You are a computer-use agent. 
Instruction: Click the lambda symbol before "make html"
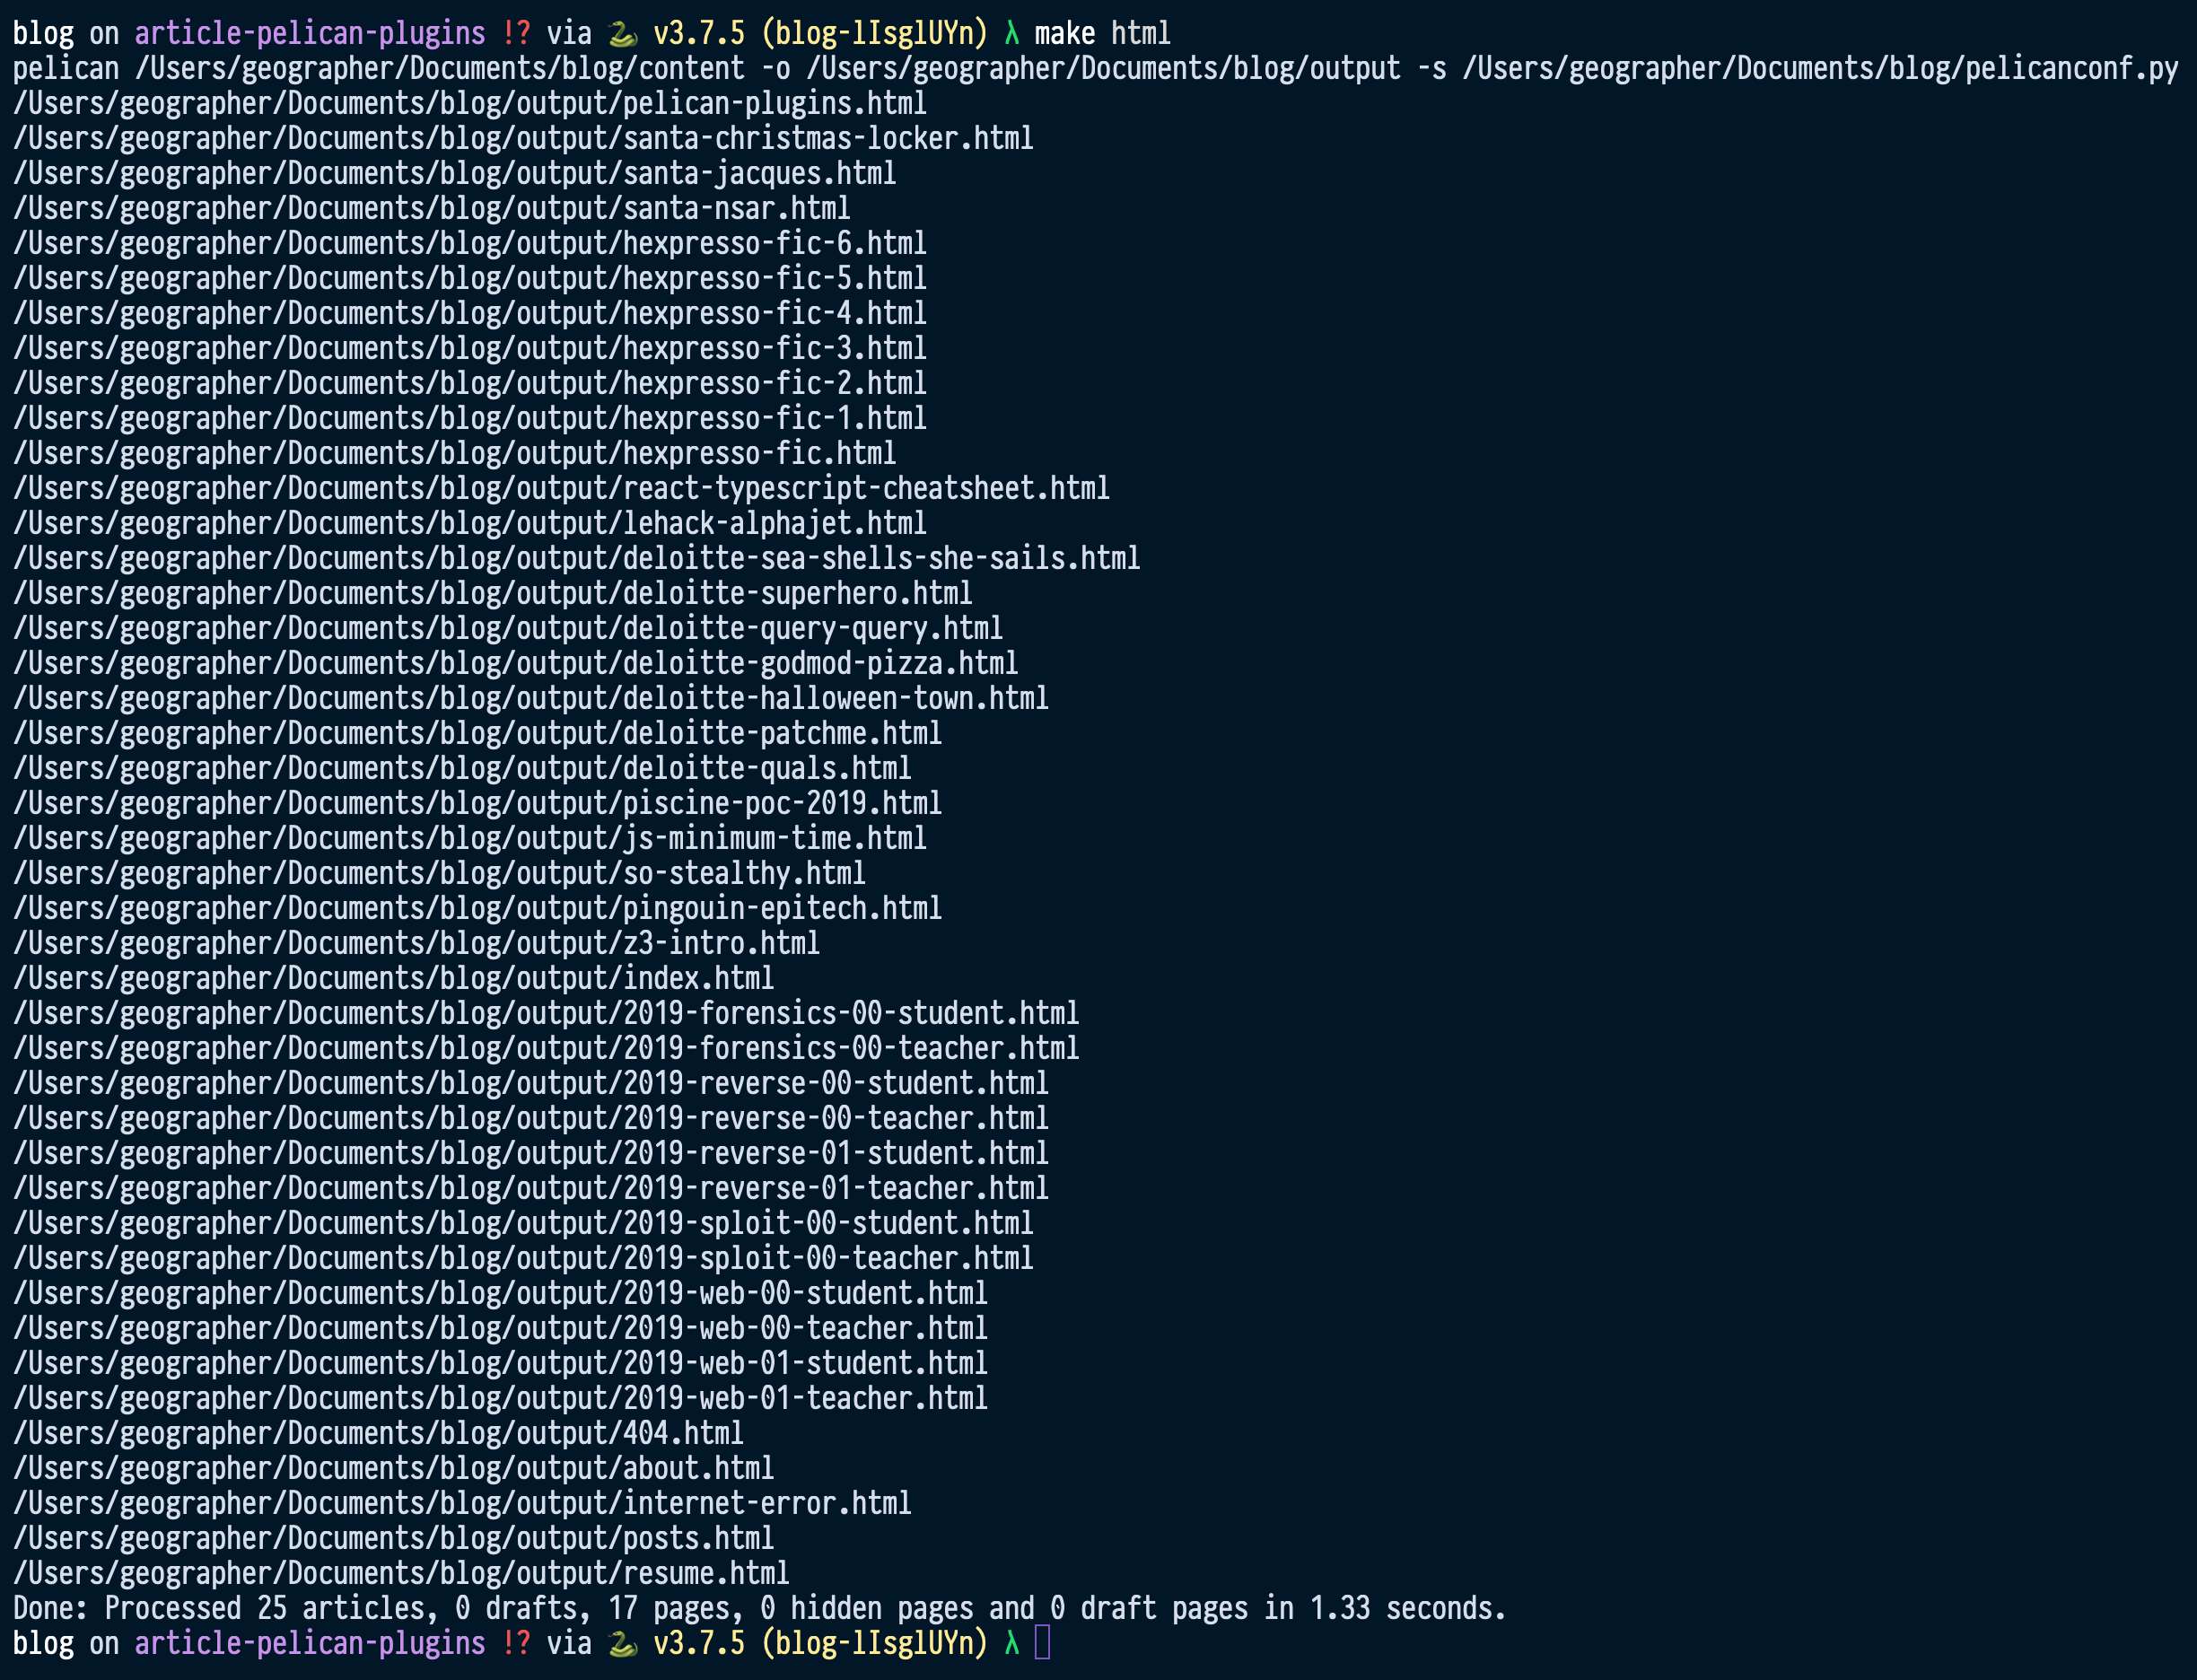click(x=1011, y=34)
